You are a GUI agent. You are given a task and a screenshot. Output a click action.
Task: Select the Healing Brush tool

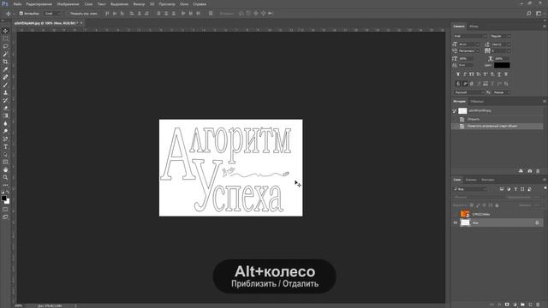pos(5,77)
